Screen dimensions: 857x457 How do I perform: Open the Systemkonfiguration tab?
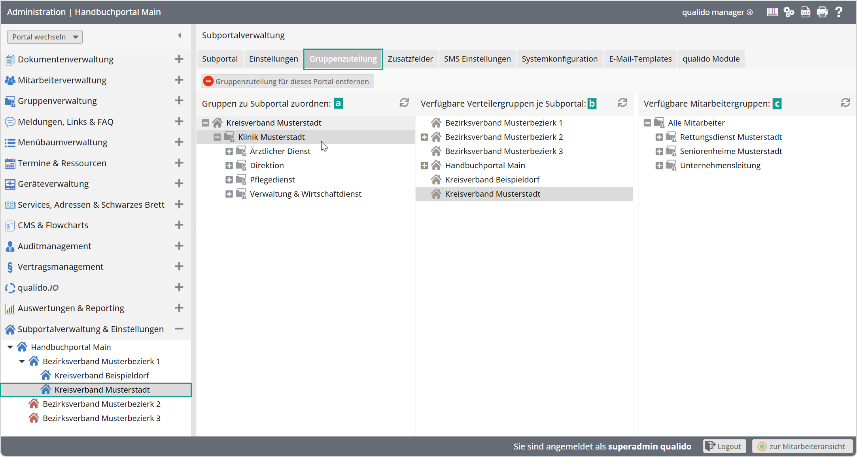pyautogui.click(x=560, y=59)
